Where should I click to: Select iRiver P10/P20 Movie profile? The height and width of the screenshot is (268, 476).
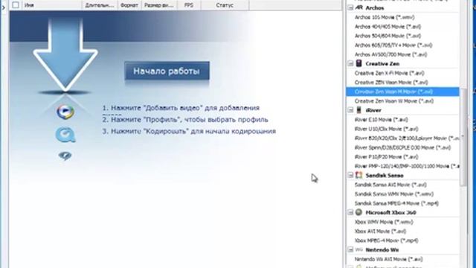(x=387, y=157)
